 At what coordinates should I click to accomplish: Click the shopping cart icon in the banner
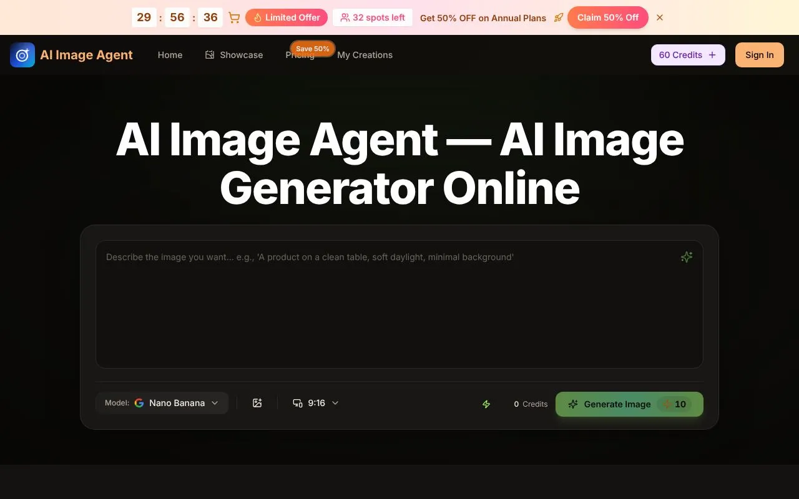pyautogui.click(x=234, y=17)
